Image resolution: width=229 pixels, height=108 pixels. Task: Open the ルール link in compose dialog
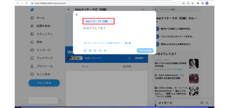(x=128, y=43)
